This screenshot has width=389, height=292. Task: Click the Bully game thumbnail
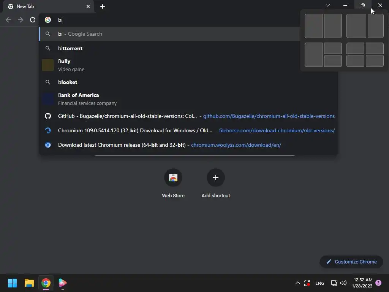pos(48,65)
